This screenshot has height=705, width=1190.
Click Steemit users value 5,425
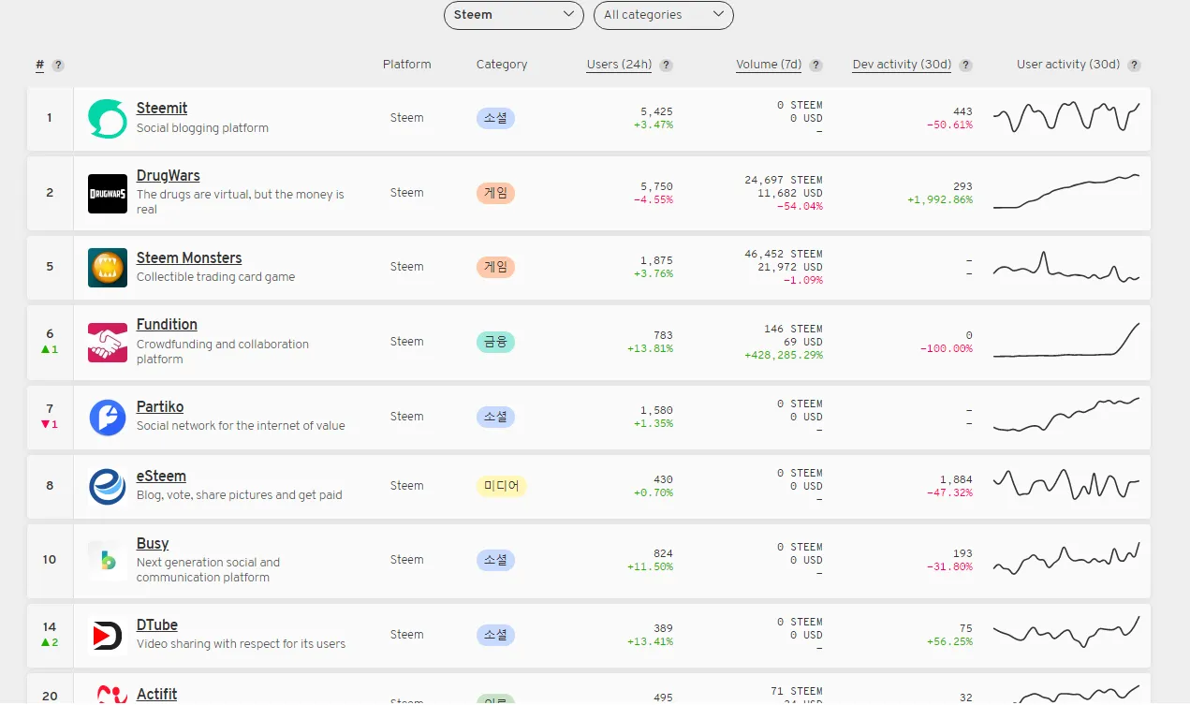tap(656, 112)
